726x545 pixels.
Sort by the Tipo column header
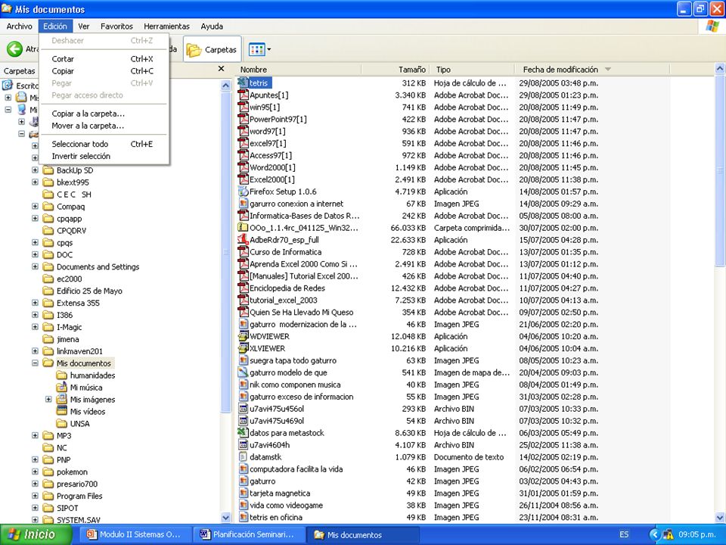coord(473,70)
